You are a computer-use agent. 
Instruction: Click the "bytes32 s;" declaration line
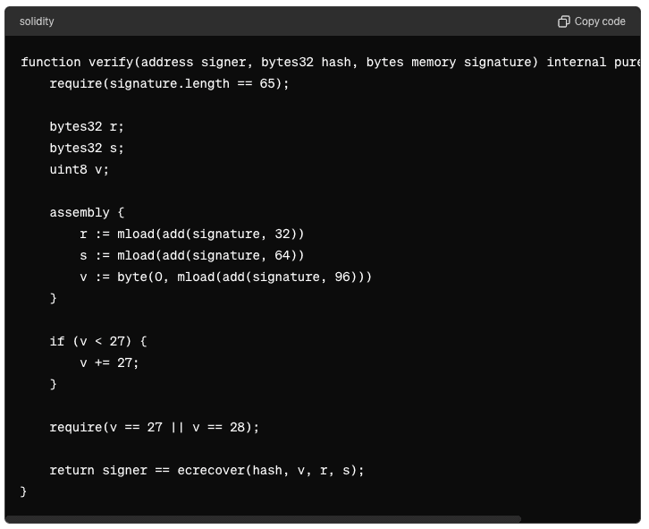tap(87, 149)
